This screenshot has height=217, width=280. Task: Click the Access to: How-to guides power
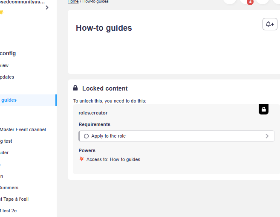point(113,159)
